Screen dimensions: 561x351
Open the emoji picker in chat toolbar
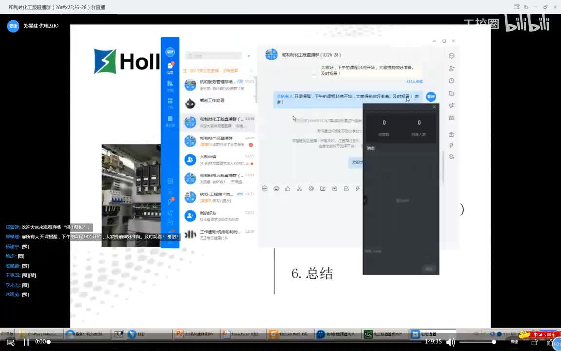pos(276,188)
